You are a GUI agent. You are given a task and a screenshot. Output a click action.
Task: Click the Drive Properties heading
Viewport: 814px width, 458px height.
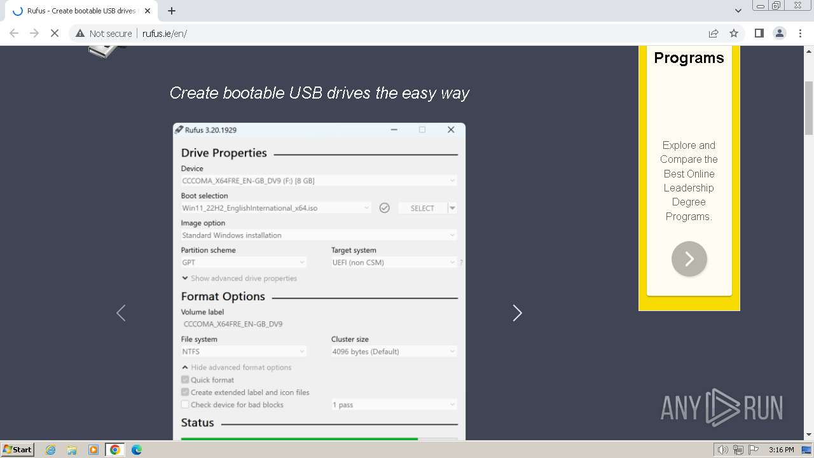(224, 153)
